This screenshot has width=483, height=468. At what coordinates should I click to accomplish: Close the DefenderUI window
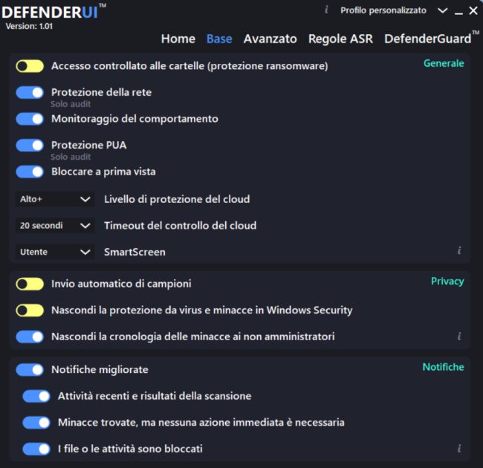point(473,10)
